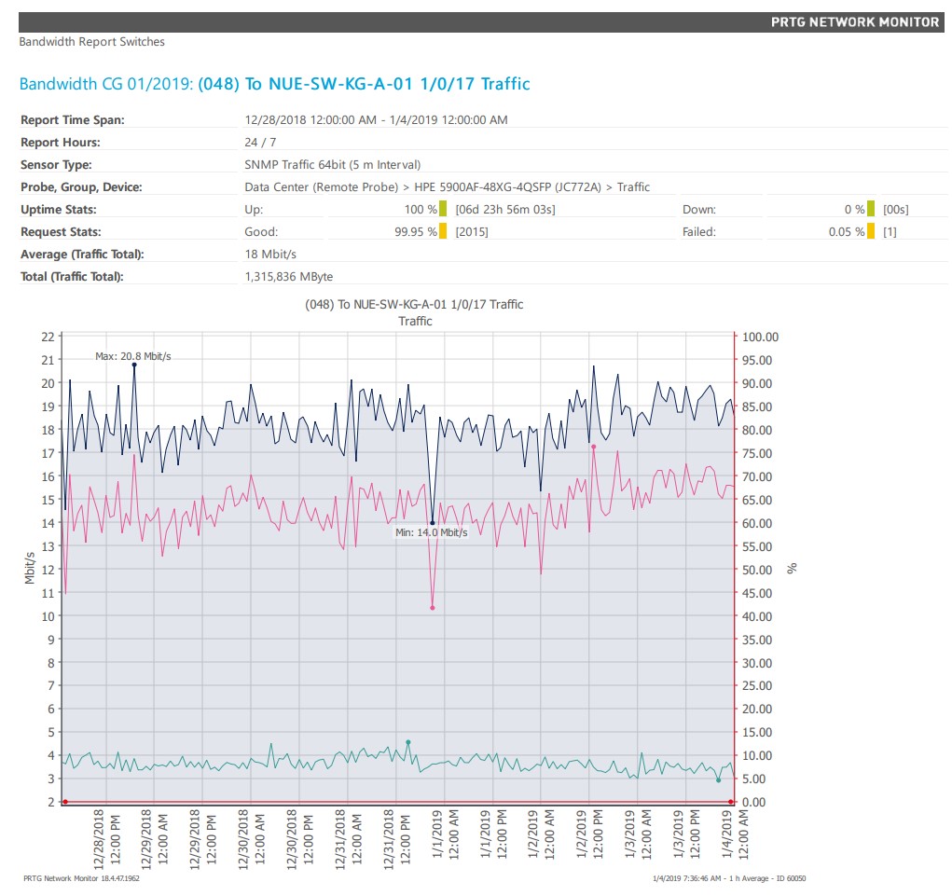Select the pink line's lowest dip marker

tap(433, 608)
